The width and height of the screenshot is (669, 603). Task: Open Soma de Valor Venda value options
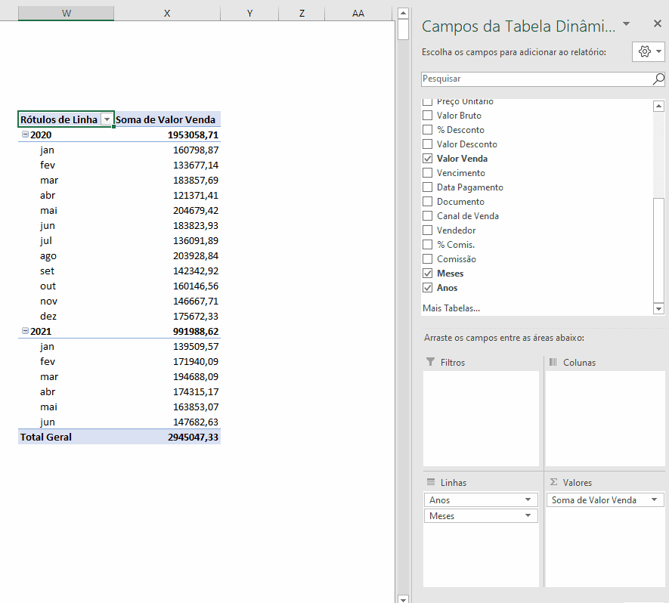click(x=655, y=500)
